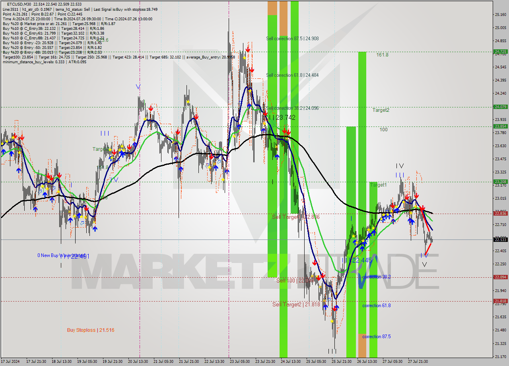Screen dimensions: 509x366
Task: Click the 'Sell correction 87.5 | 24.908' label
Action: click(292, 39)
